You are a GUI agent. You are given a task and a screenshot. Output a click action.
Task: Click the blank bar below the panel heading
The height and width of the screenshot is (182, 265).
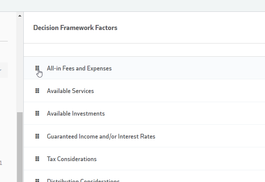(144, 50)
